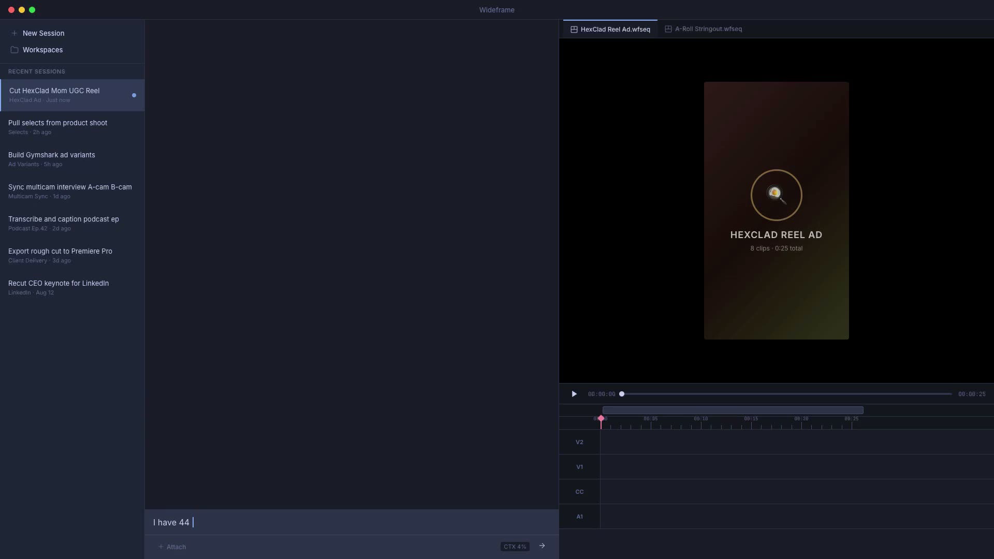The image size is (994, 559).
Task: Open Transcribe and caption podcast ep session
Action: pyautogui.click(x=72, y=224)
